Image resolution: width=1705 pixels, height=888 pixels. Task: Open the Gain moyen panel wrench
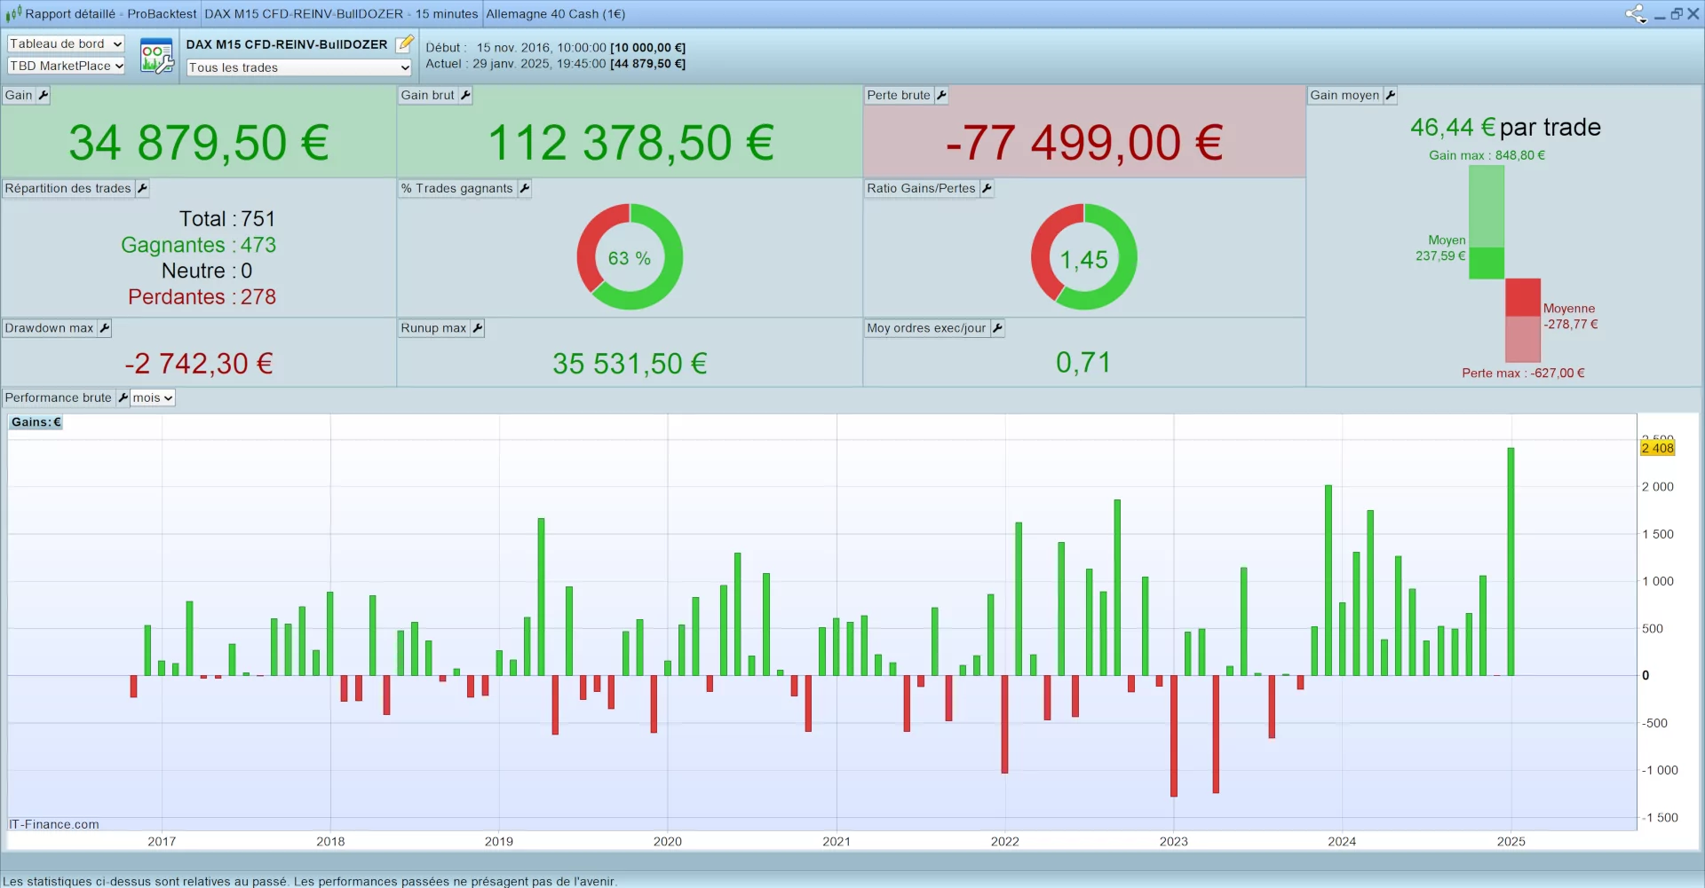click(x=1391, y=96)
